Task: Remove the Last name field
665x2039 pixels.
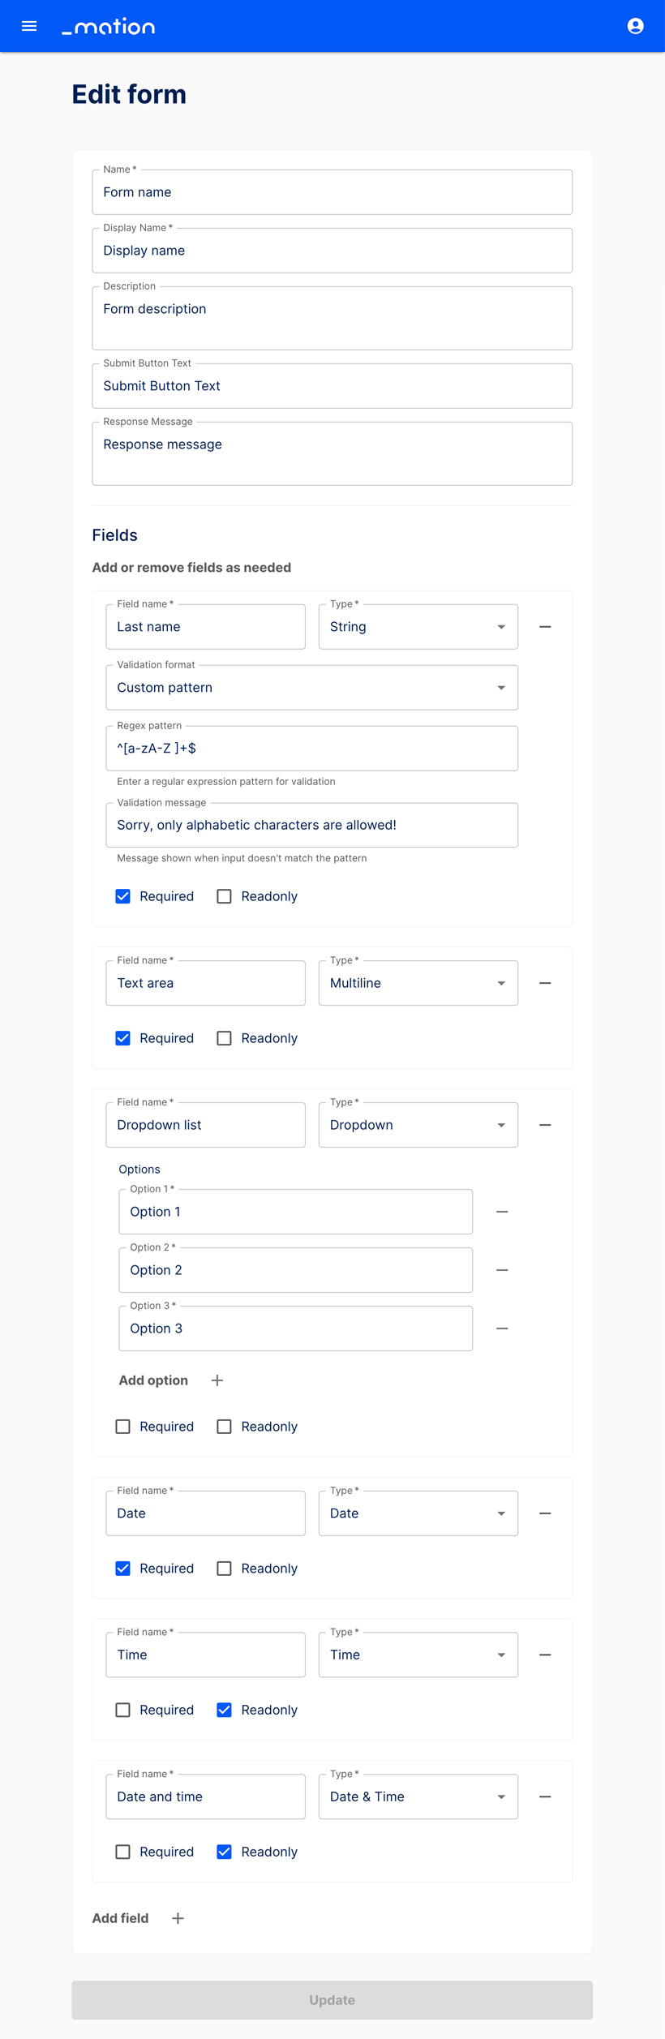Action: pos(545,627)
